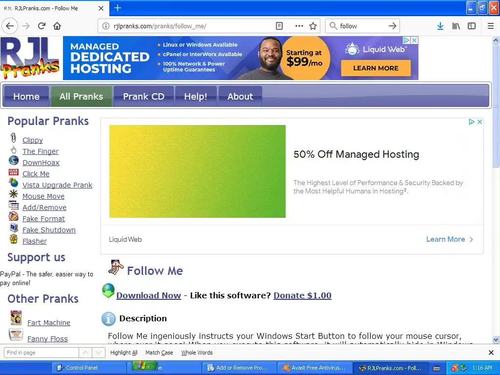
Task: Click the RJL Pranks site logo
Action: 31,58
